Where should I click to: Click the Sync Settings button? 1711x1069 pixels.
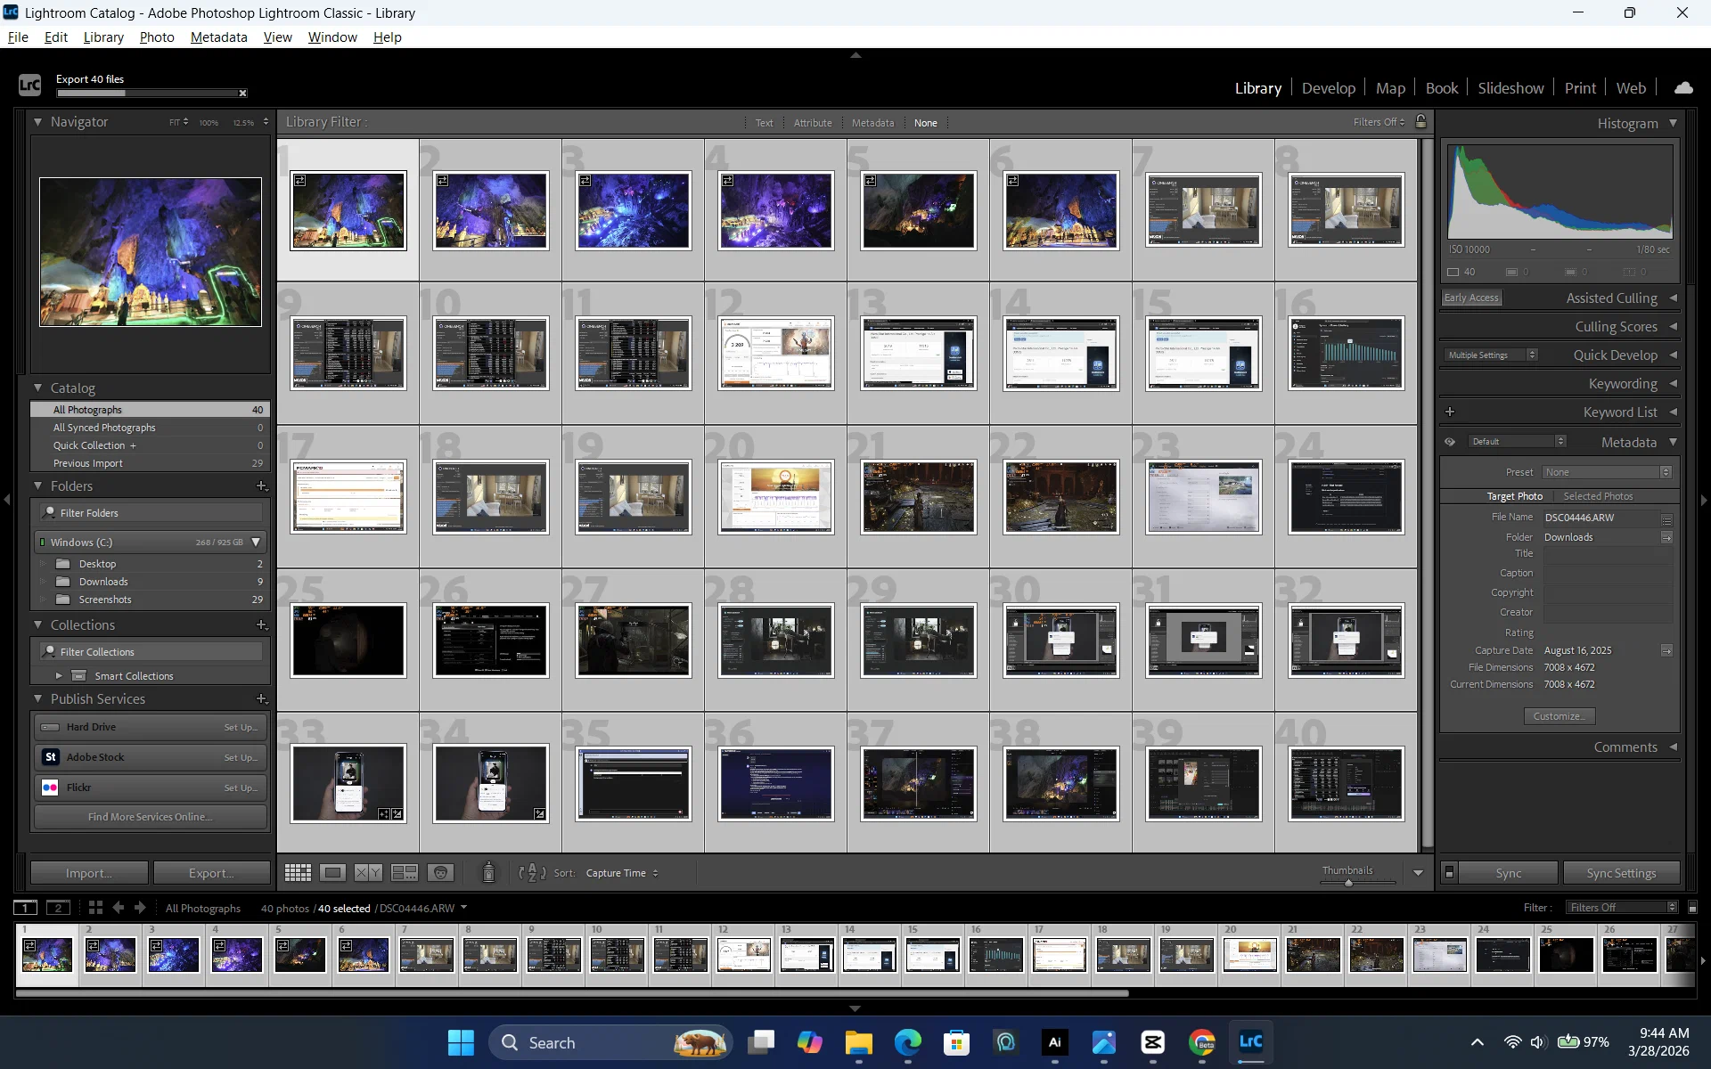(1621, 873)
